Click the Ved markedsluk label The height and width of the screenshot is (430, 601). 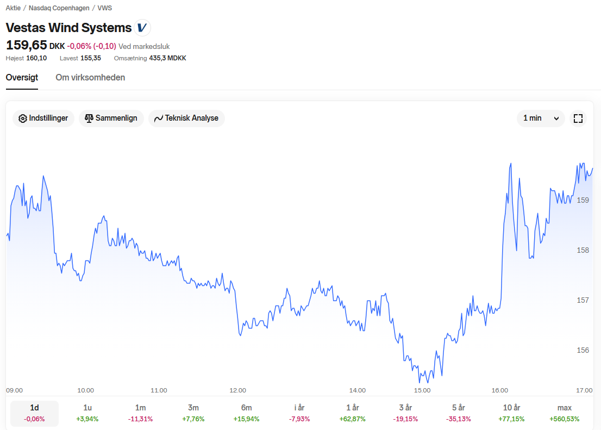(x=144, y=46)
